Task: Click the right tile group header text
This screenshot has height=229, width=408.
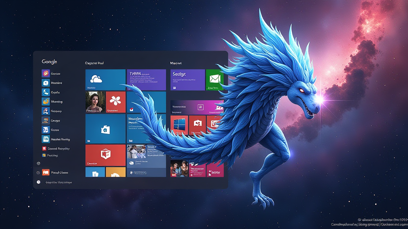Action: pyautogui.click(x=176, y=63)
